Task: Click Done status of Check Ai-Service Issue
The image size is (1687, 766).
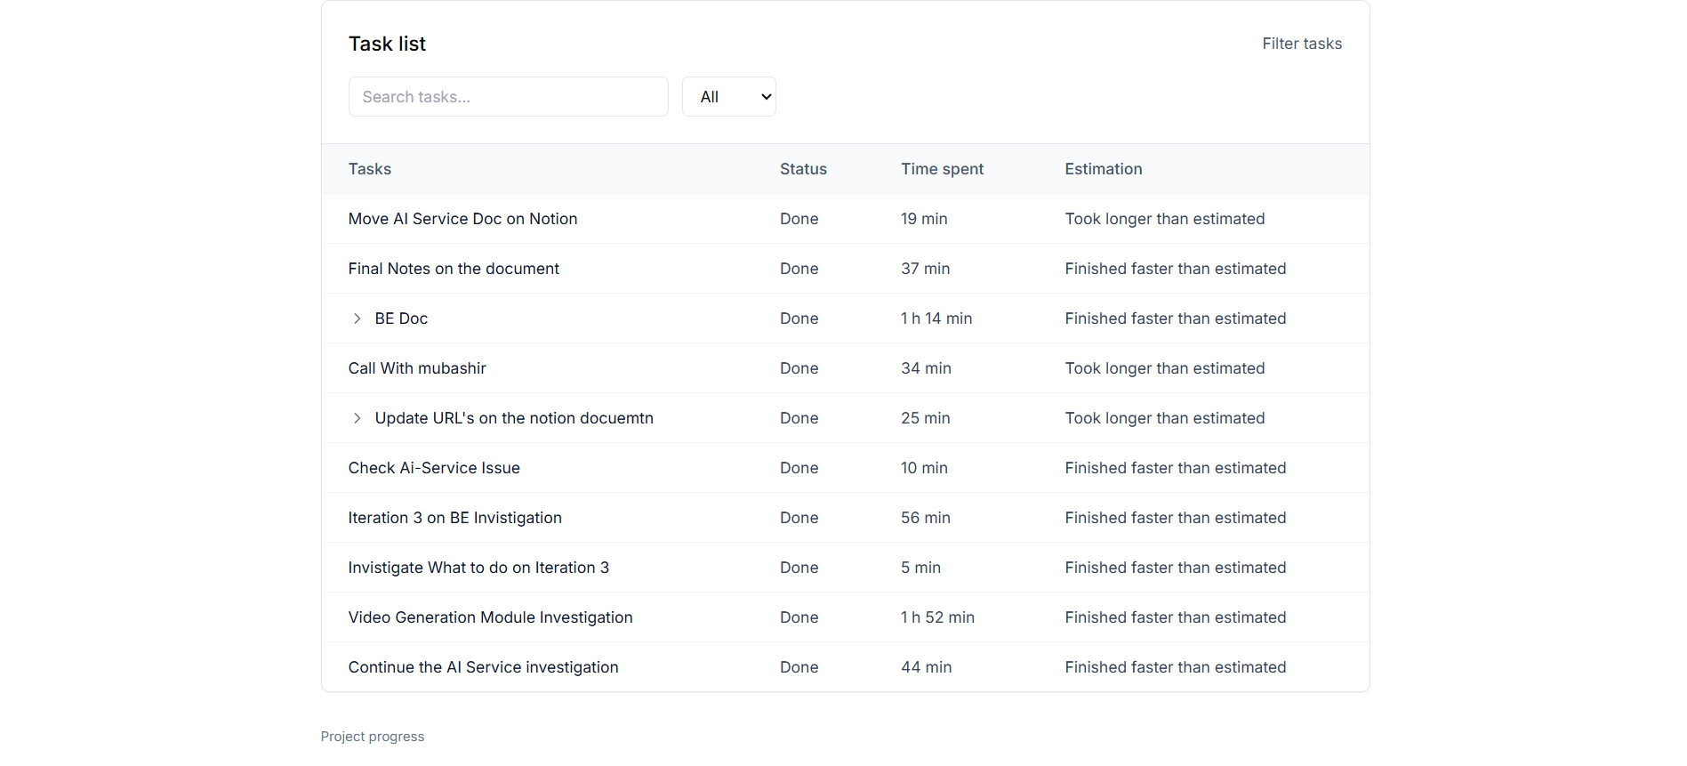Action: point(799,468)
